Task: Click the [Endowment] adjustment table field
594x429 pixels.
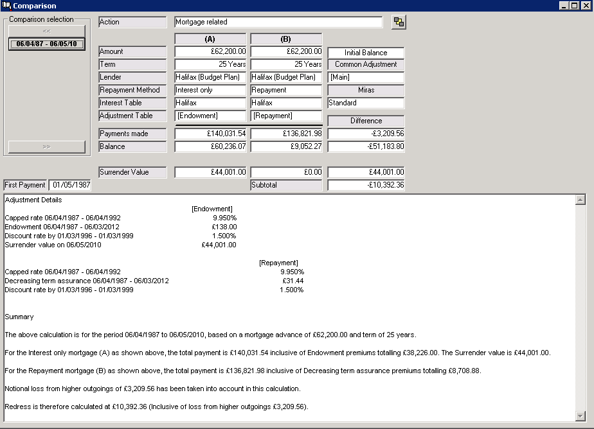Action: (210, 116)
